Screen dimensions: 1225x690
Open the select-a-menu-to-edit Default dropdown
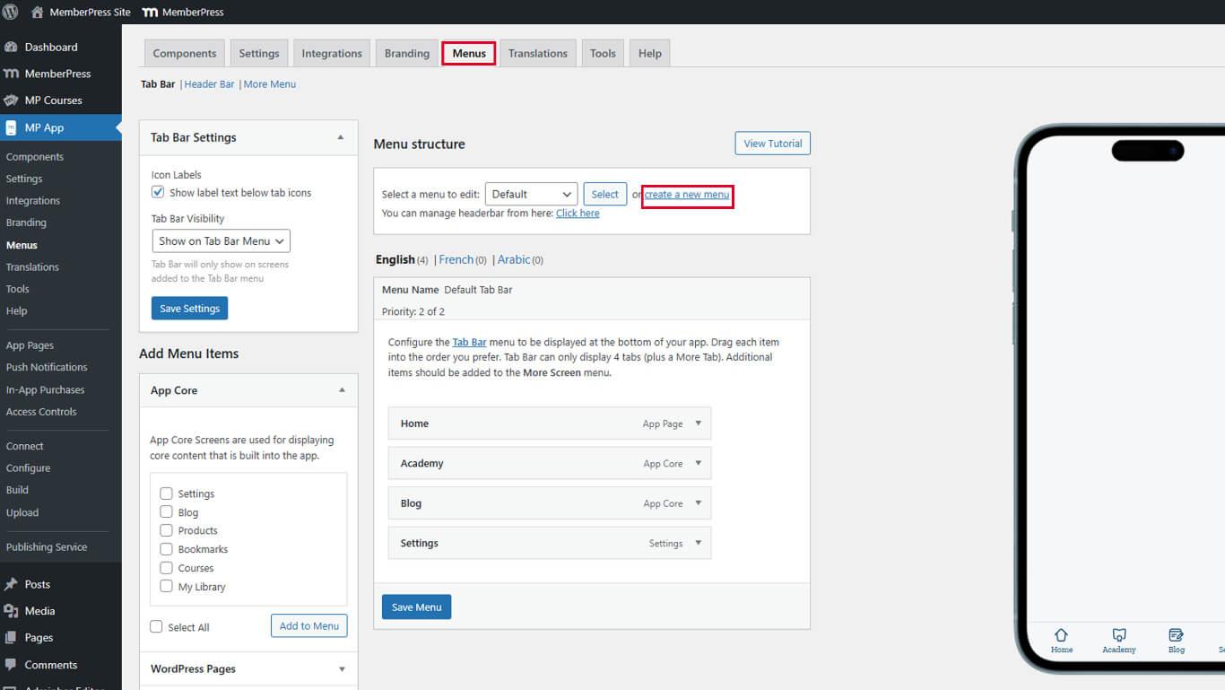[531, 195]
